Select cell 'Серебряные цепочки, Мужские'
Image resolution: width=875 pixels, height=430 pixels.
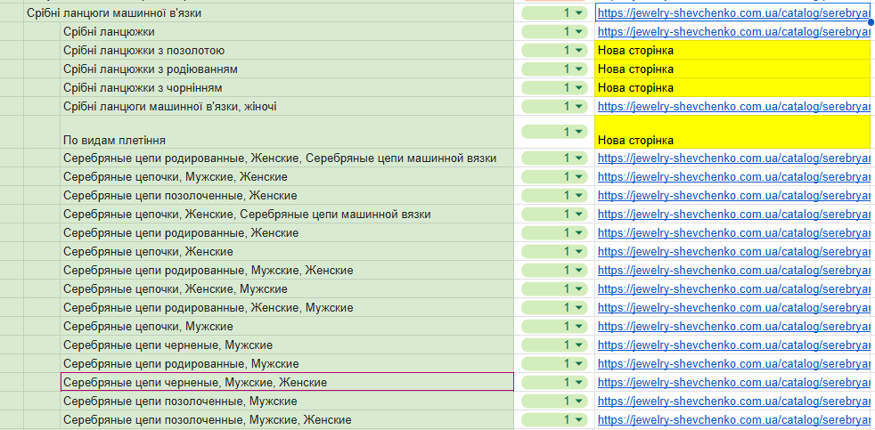click(288, 326)
